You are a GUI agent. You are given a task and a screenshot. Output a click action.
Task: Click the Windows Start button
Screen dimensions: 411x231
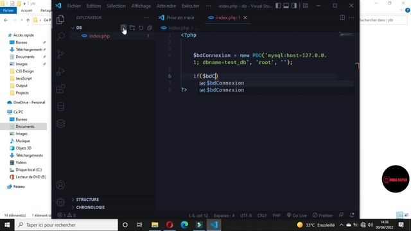point(7,225)
